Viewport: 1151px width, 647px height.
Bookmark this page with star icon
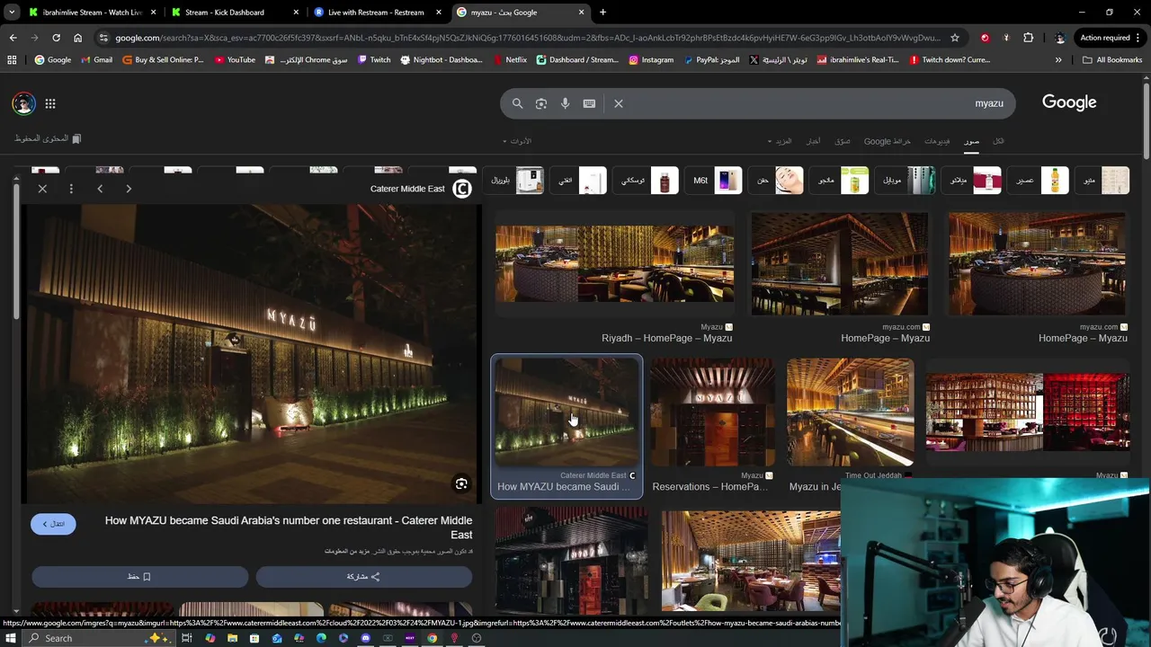(x=955, y=38)
